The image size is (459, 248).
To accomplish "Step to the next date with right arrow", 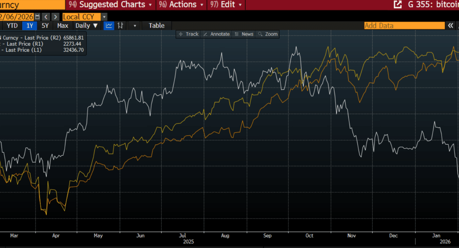I will click(x=55, y=17).
